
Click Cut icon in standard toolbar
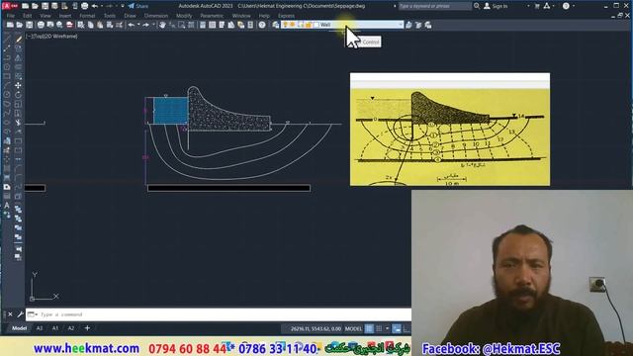[81, 25]
